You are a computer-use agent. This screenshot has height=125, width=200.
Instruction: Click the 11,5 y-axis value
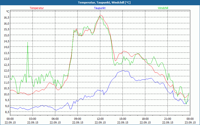(x=6, y=76)
